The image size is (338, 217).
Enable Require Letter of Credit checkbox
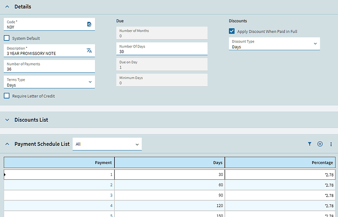coord(7,96)
